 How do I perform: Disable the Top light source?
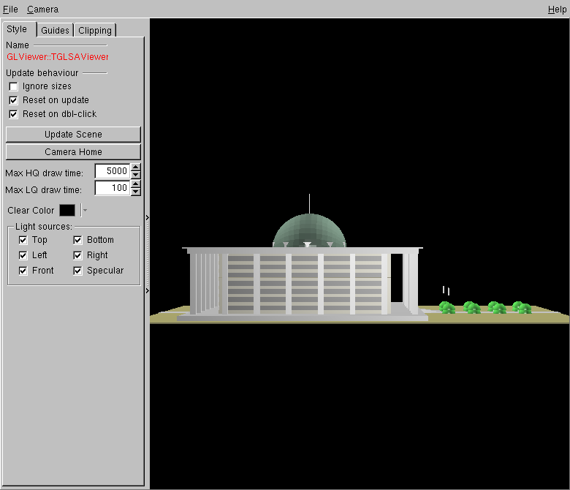coord(23,240)
